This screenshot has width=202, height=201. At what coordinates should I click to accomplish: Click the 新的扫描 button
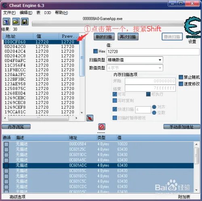click(104, 36)
